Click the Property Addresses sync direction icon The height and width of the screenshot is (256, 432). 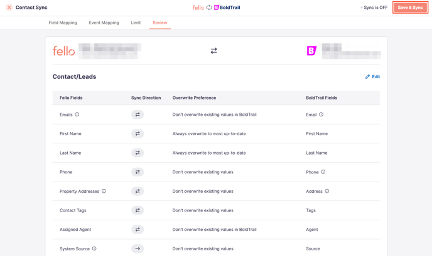coord(138,191)
